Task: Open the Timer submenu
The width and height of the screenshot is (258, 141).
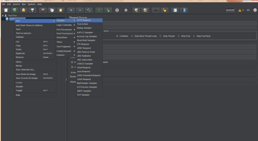Action: (x=66, y=42)
